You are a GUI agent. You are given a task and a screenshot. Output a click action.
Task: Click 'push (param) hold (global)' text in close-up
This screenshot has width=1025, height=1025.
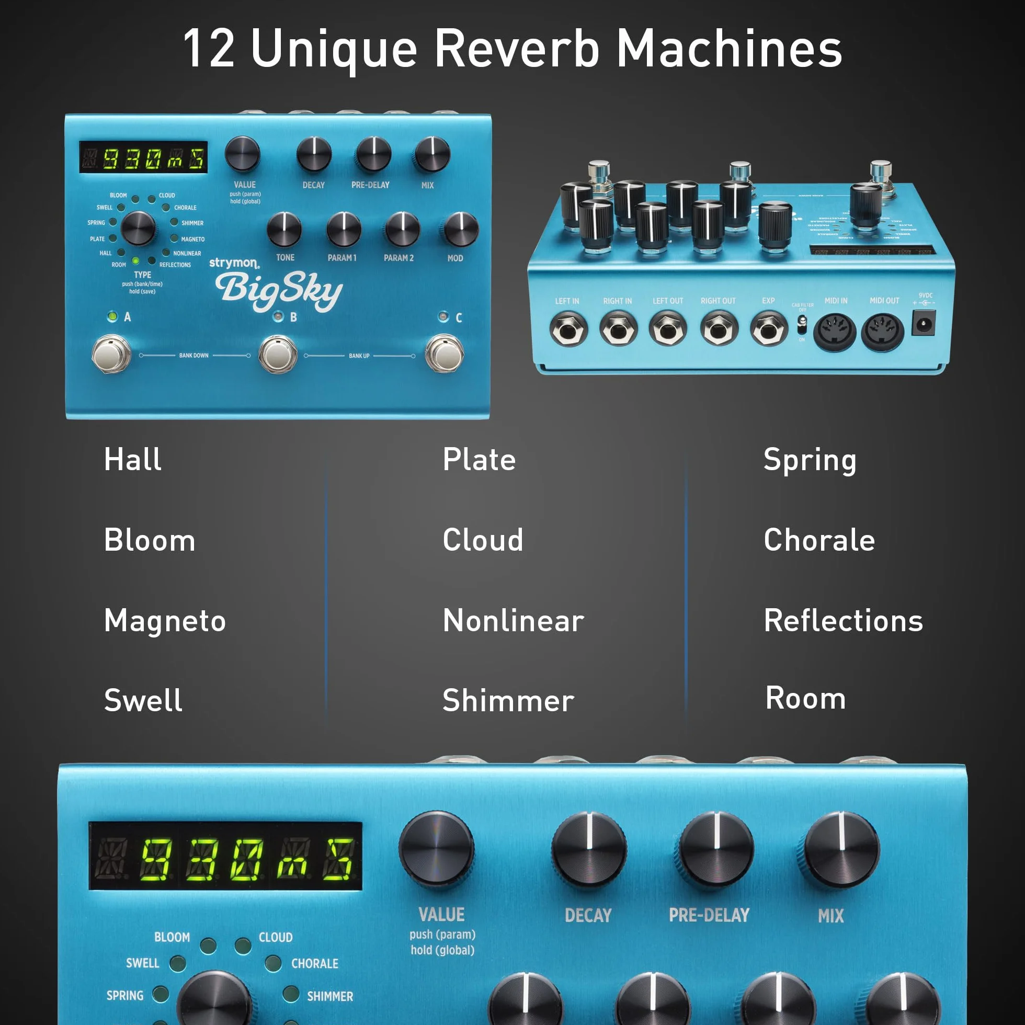tap(442, 942)
